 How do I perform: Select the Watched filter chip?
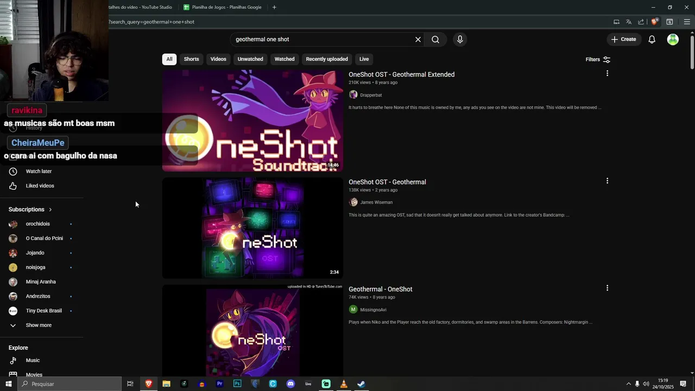tap(285, 59)
